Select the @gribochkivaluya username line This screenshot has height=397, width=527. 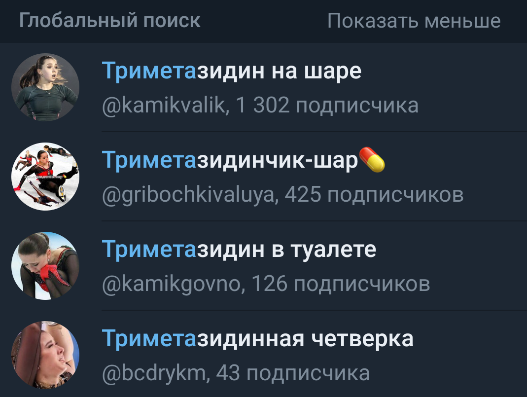click(x=282, y=195)
